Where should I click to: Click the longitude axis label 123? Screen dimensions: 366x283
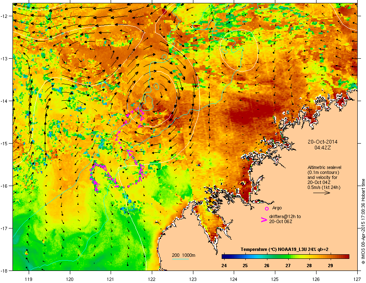pos(193,279)
